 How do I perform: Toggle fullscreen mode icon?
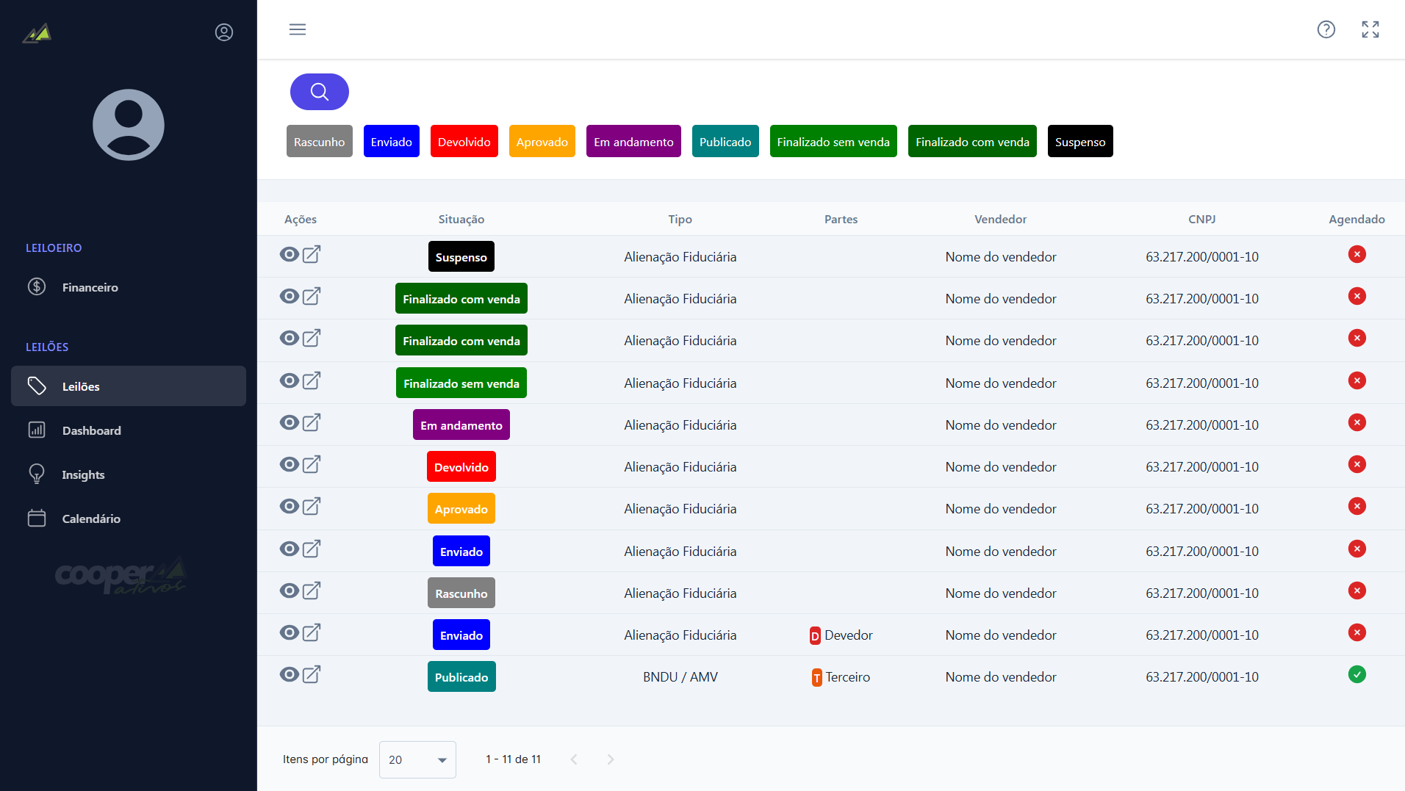pos(1370,29)
